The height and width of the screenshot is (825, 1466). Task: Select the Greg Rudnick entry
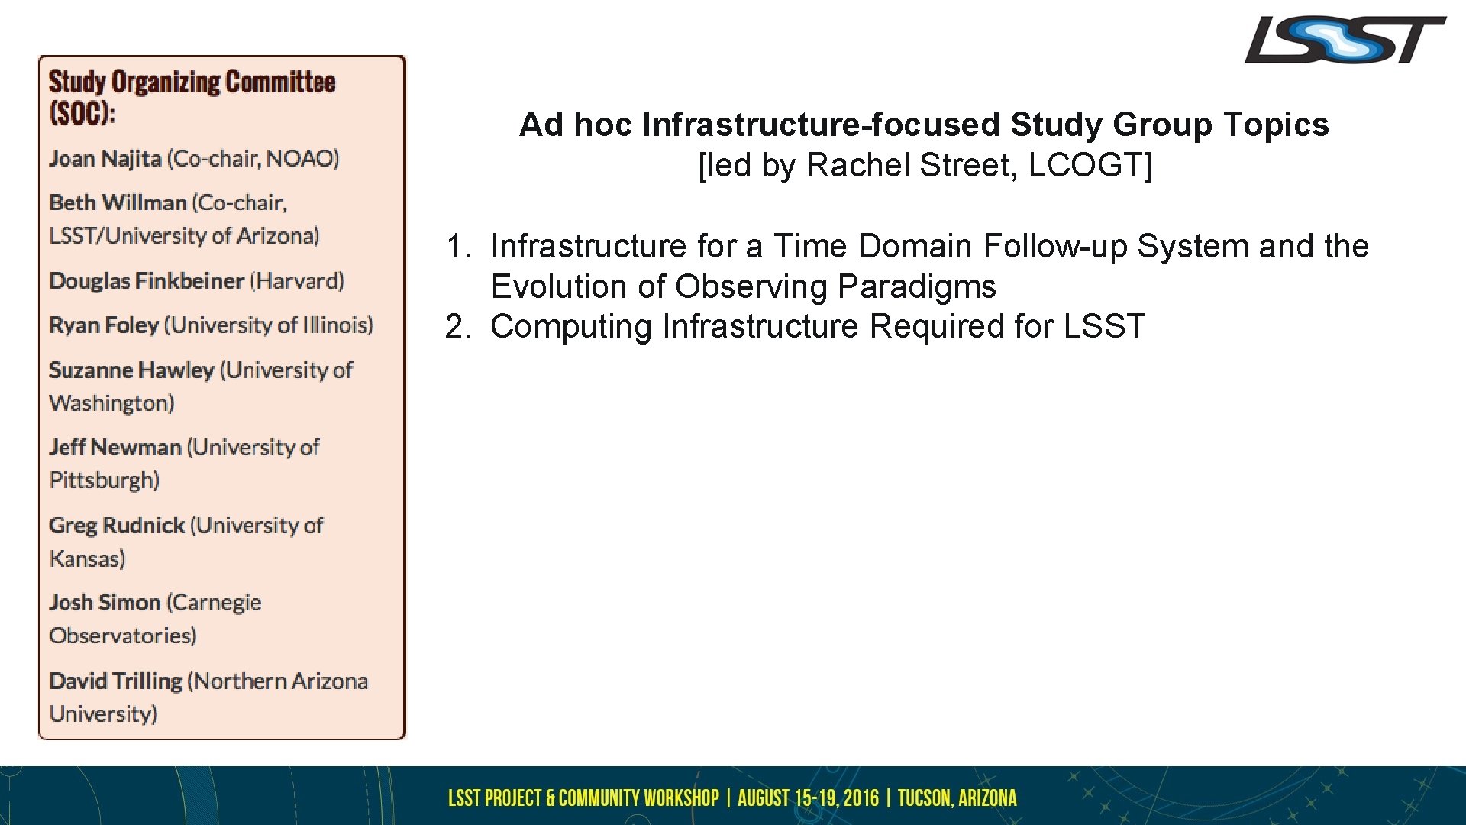(117, 526)
